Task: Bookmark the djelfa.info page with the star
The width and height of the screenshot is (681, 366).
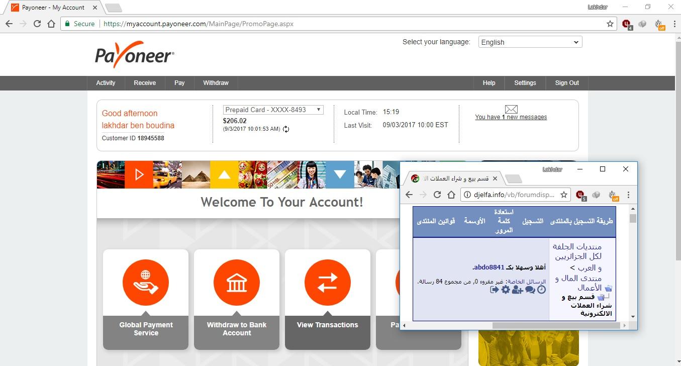Action: tap(564, 195)
